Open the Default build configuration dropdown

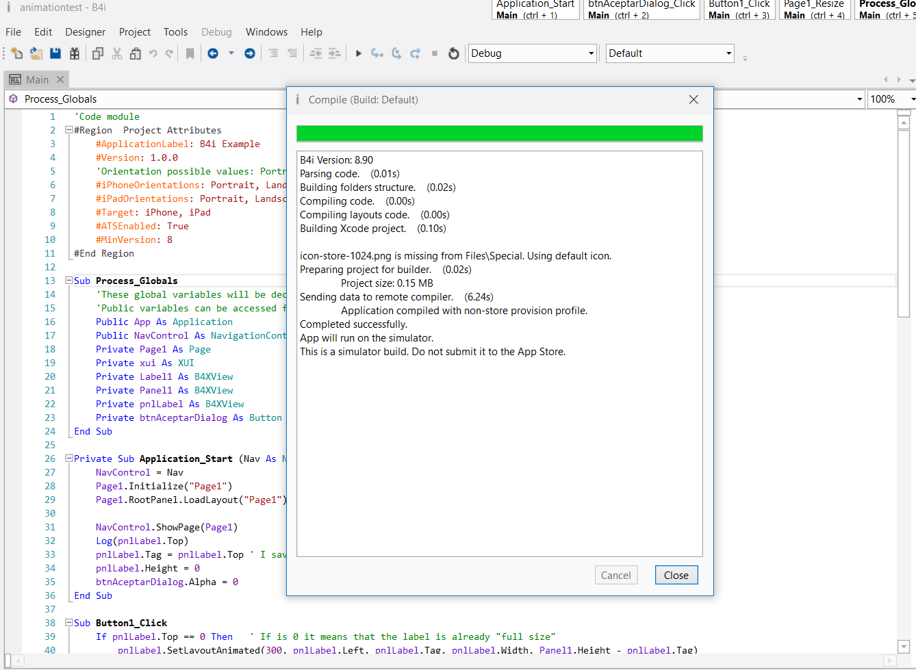(x=670, y=53)
